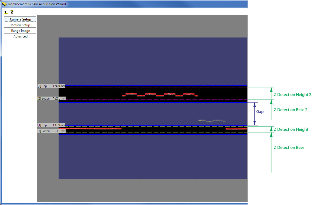
Task: Select the Z Detection Base annotation
Action: point(289,147)
